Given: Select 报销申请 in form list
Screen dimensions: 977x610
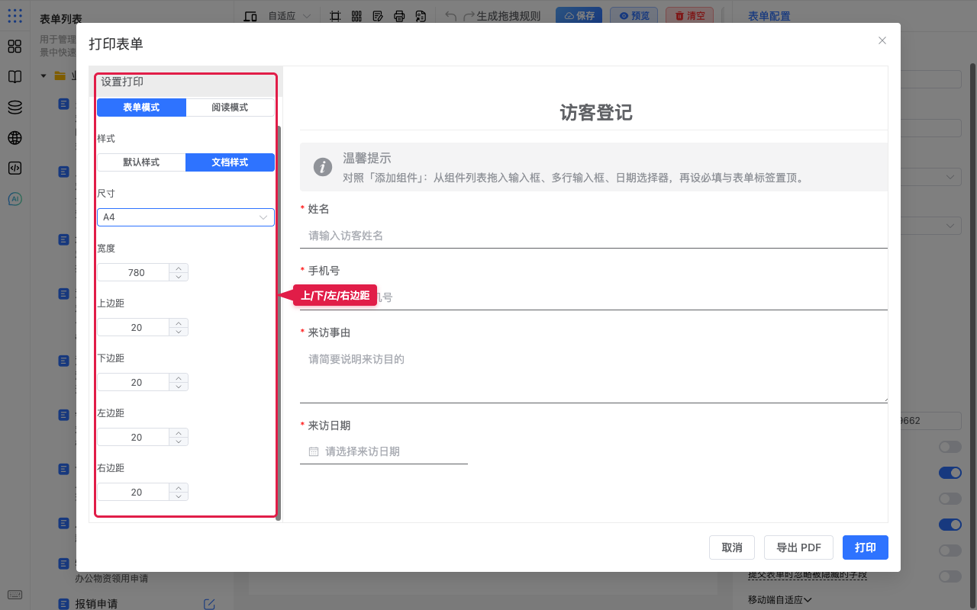Looking at the screenshot, I should pos(96,604).
